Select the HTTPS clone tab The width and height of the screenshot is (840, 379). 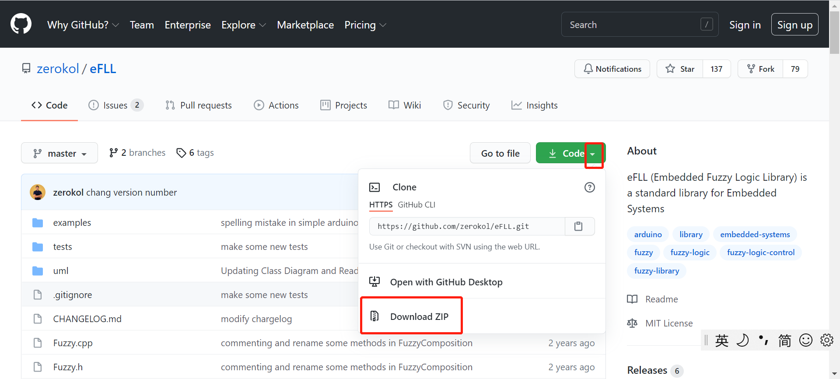tap(381, 205)
